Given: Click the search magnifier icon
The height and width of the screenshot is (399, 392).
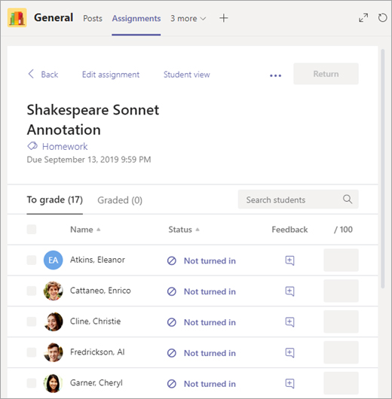Looking at the screenshot, I should (348, 200).
